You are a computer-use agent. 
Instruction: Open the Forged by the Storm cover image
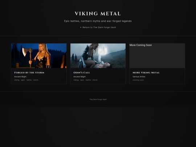[x=39, y=56]
